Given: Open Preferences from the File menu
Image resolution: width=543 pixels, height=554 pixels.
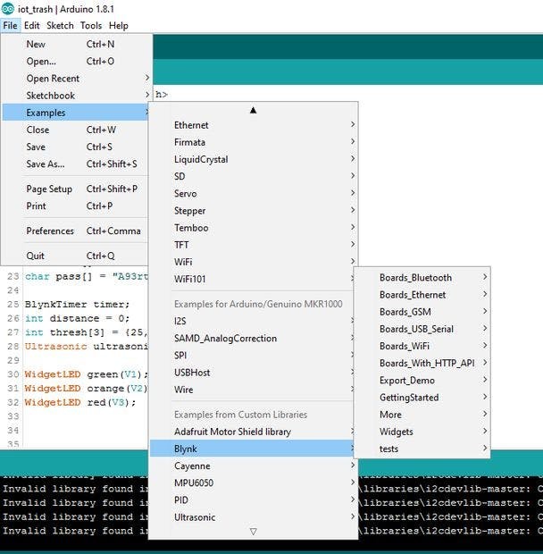Looking at the screenshot, I should [76, 231].
